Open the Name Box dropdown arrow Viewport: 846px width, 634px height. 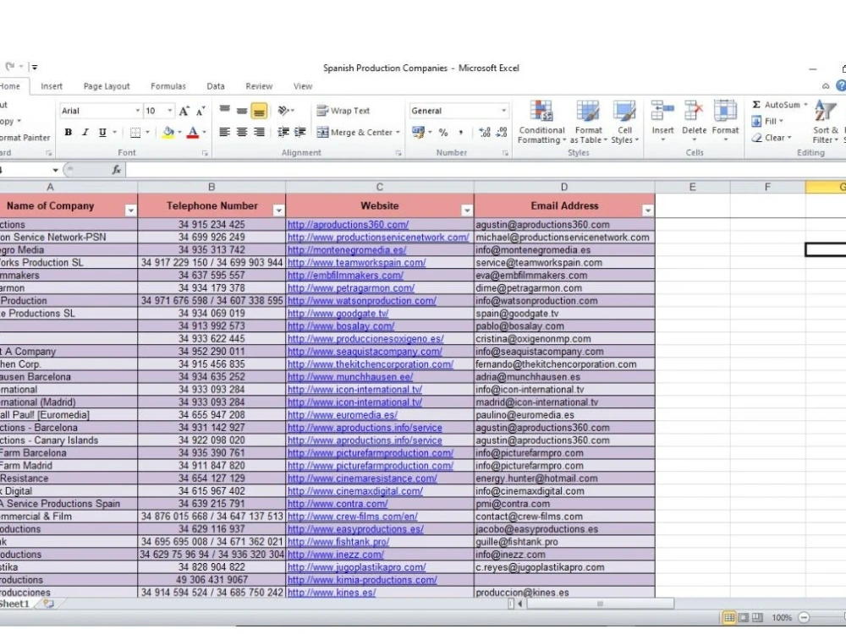55,170
